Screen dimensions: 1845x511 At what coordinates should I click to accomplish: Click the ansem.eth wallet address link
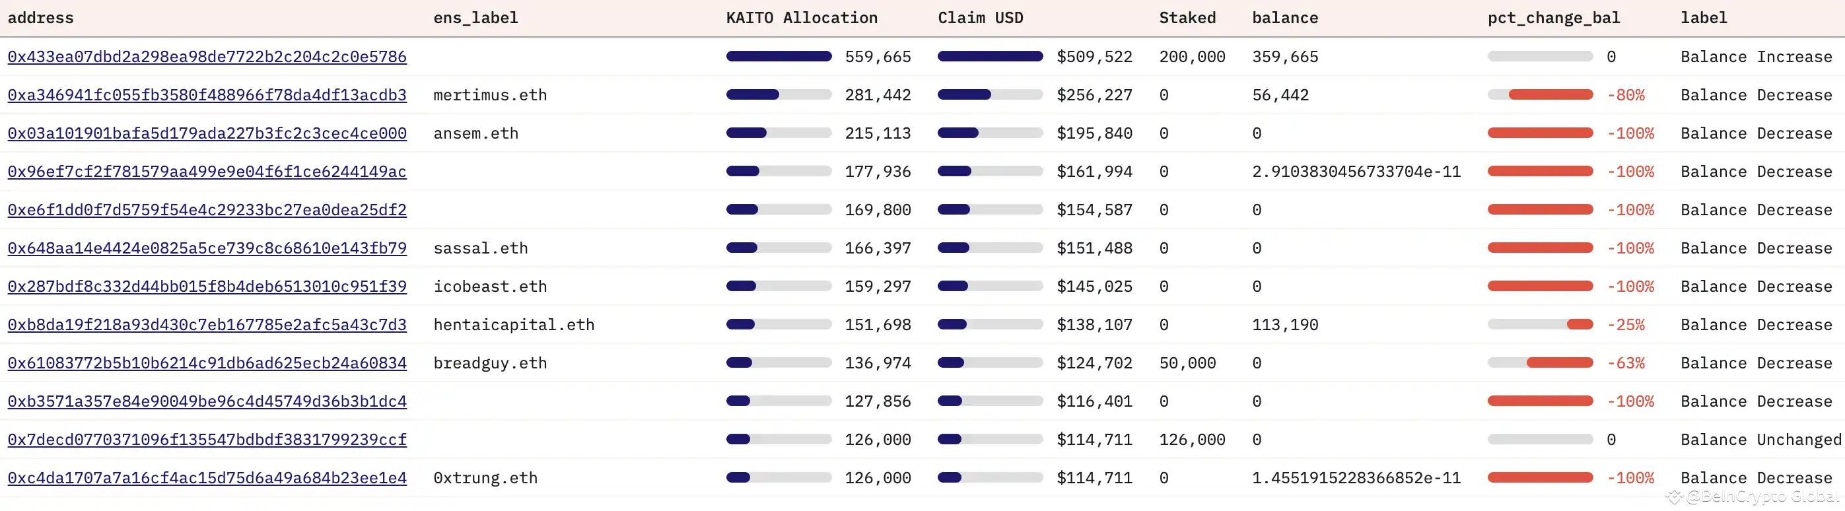point(207,133)
